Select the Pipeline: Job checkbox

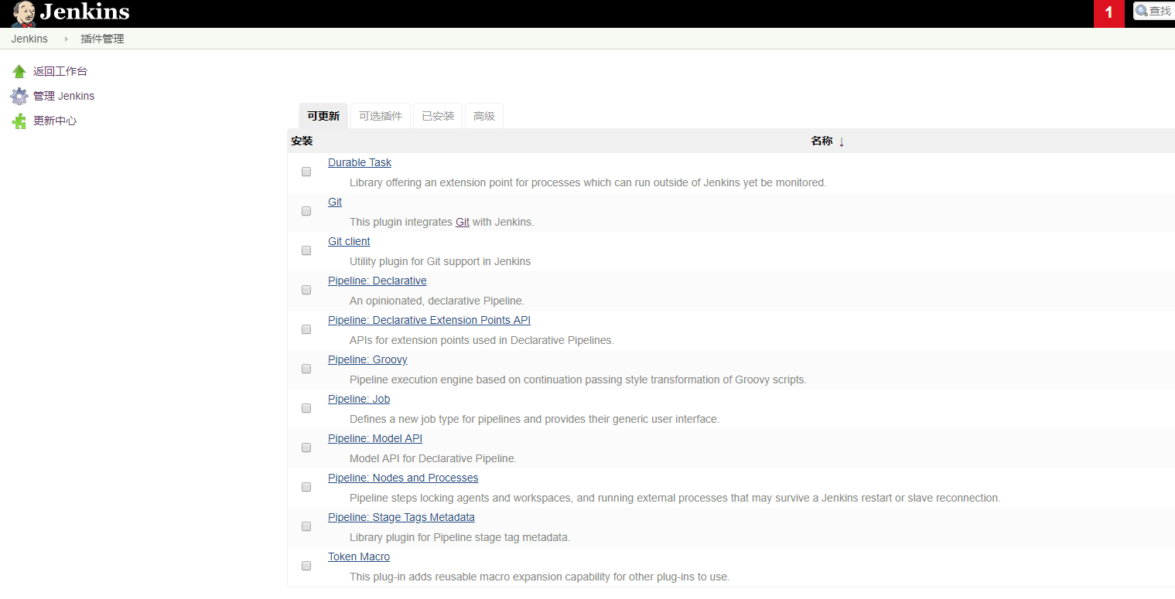click(306, 408)
